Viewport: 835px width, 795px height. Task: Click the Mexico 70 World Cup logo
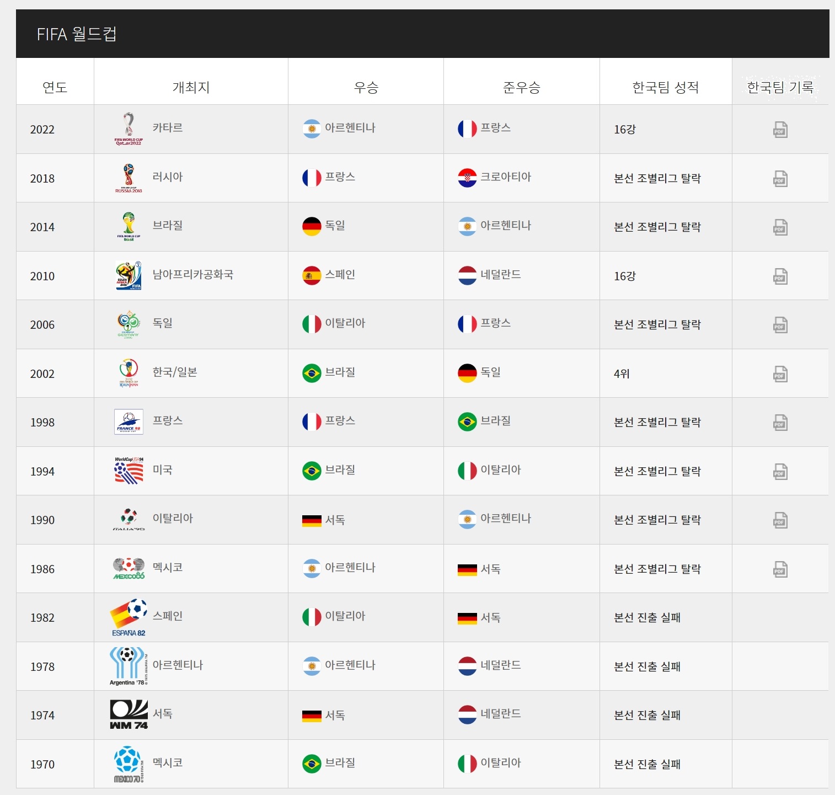click(129, 764)
